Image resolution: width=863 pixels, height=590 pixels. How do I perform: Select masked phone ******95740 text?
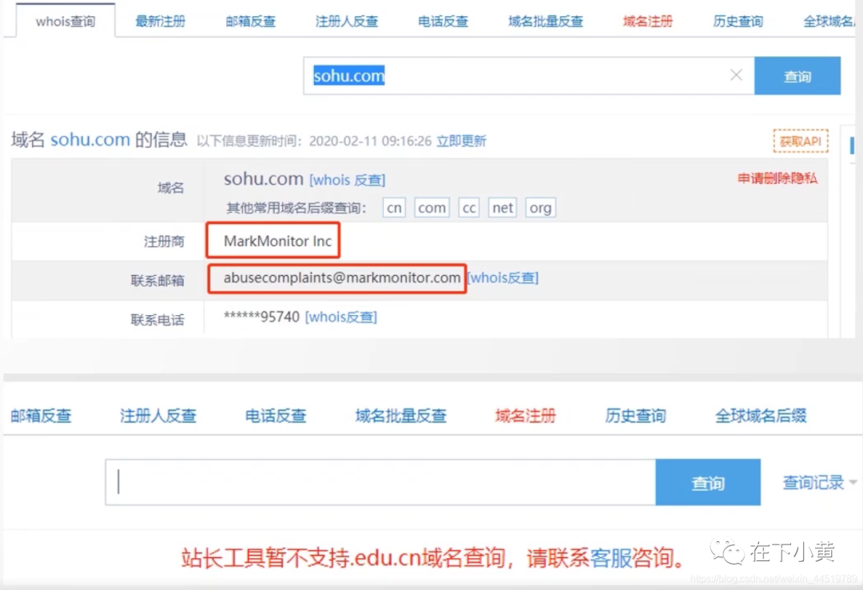pos(261,317)
